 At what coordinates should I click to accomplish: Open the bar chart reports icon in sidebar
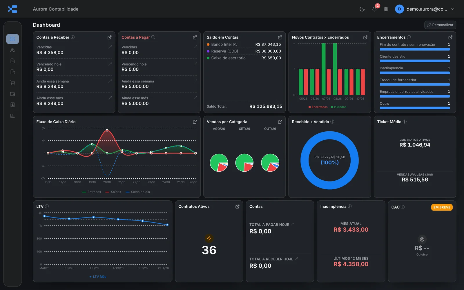point(12,116)
